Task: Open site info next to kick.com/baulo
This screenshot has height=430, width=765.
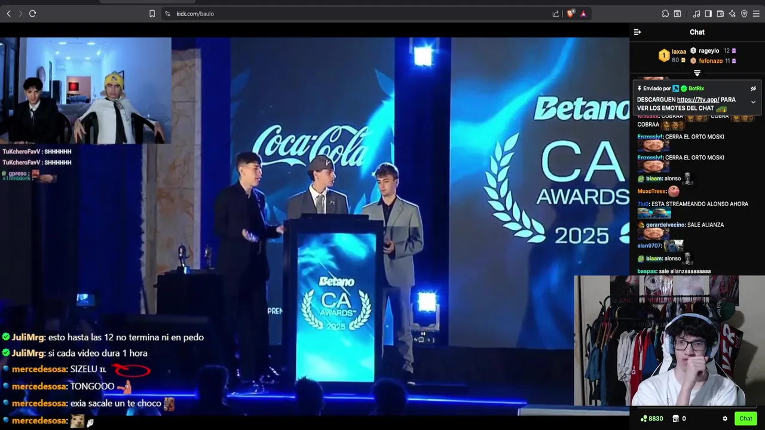Action: click(167, 13)
